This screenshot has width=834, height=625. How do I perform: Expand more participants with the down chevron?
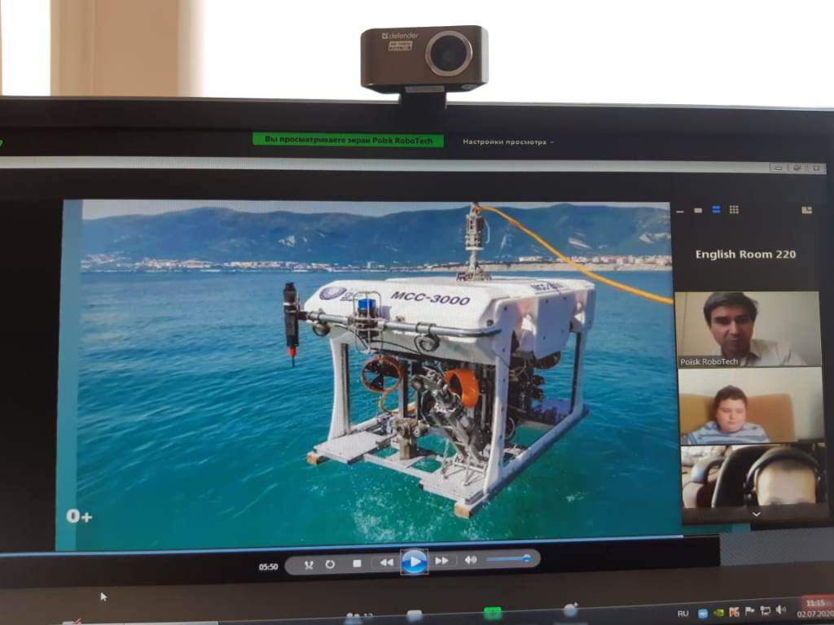coord(756,514)
